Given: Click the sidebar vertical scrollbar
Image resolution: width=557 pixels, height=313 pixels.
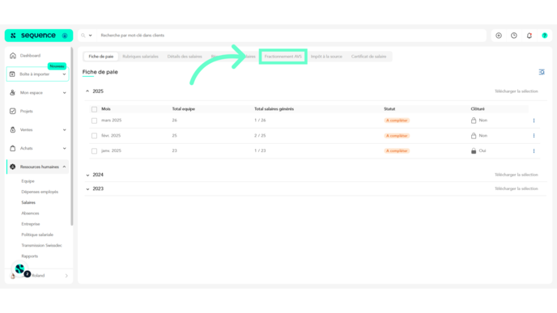Looking at the screenshot, I should 72,137.
